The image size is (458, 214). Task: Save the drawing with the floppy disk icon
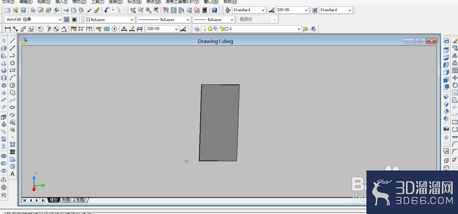(23, 10)
